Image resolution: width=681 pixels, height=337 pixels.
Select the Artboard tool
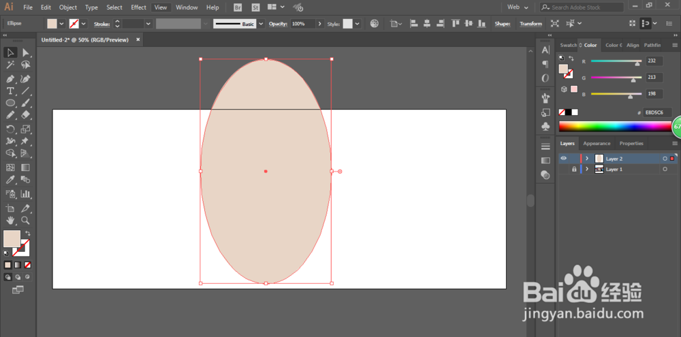click(x=10, y=208)
